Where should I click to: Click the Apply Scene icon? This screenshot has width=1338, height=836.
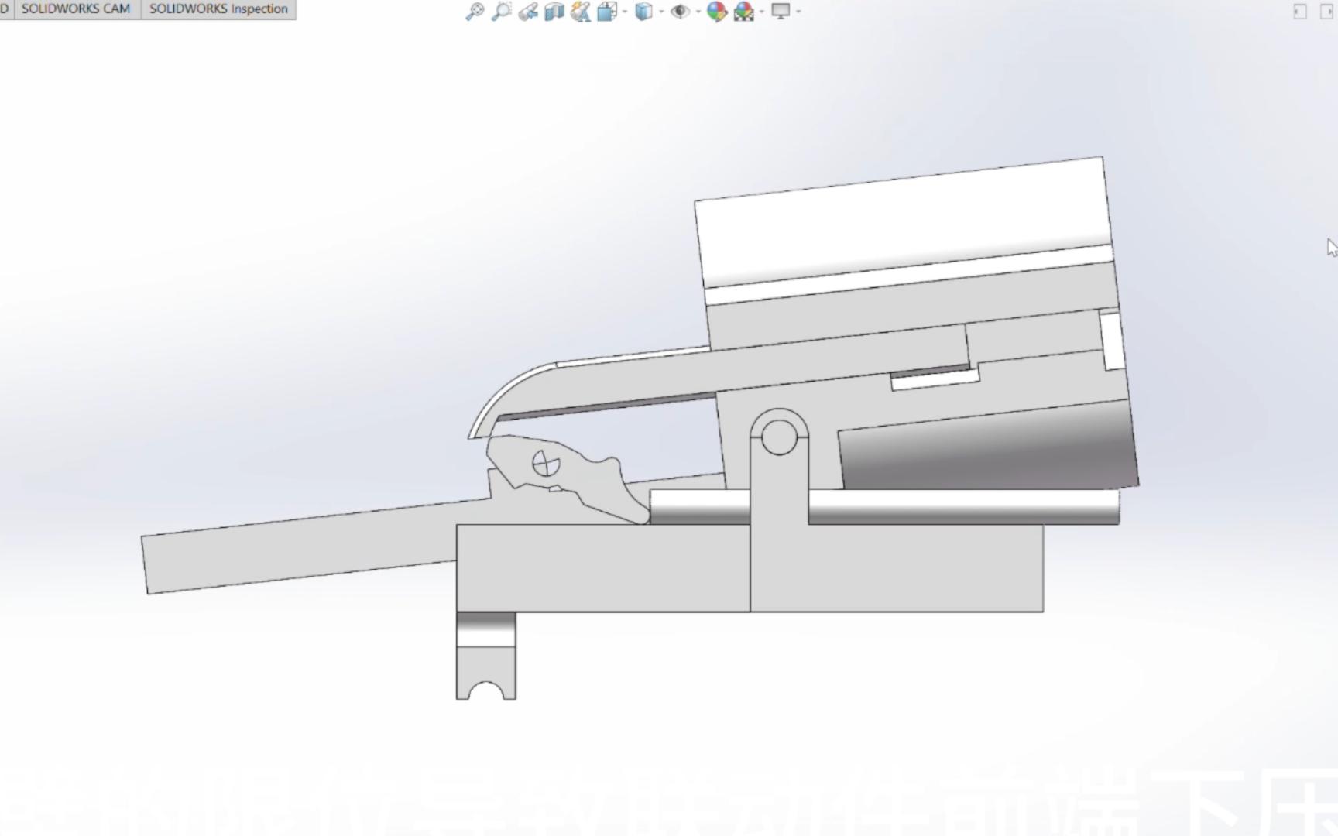(x=743, y=12)
